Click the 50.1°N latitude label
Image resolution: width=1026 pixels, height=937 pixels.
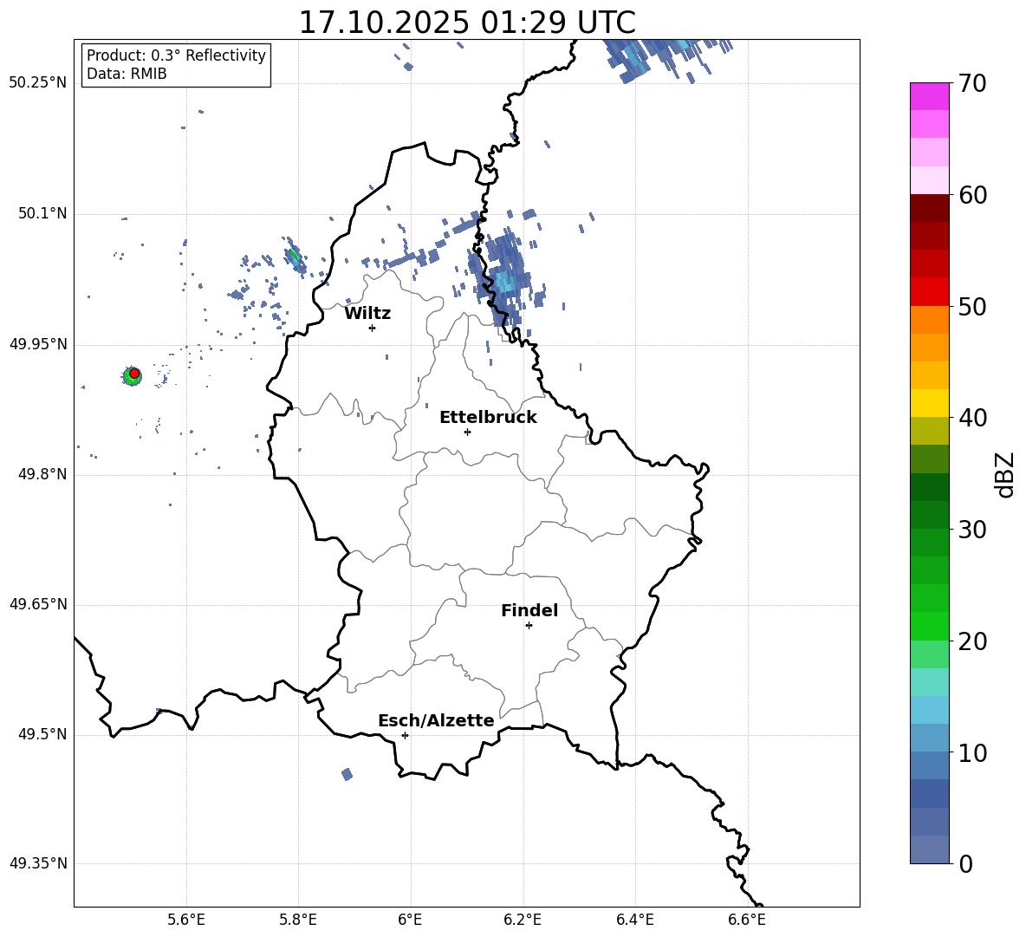tap(42, 213)
